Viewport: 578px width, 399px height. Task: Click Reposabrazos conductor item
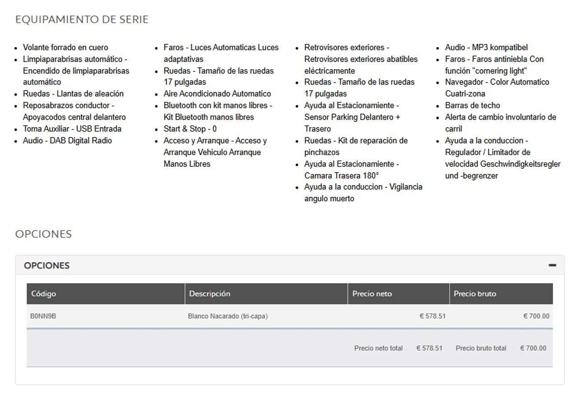coord(75,111)
